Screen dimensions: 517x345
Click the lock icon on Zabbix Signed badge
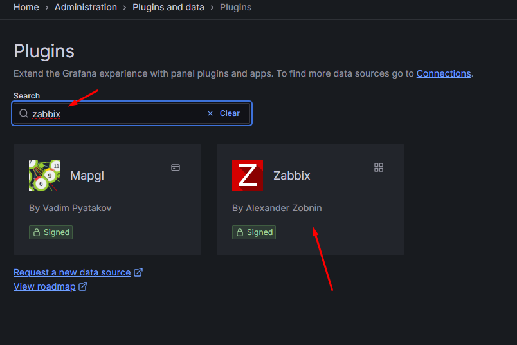[x=240, y=232]
